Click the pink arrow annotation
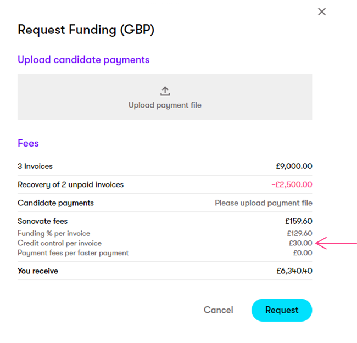 (337, 243)
